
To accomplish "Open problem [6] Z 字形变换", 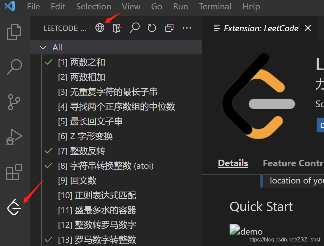I will pos(116,136).
